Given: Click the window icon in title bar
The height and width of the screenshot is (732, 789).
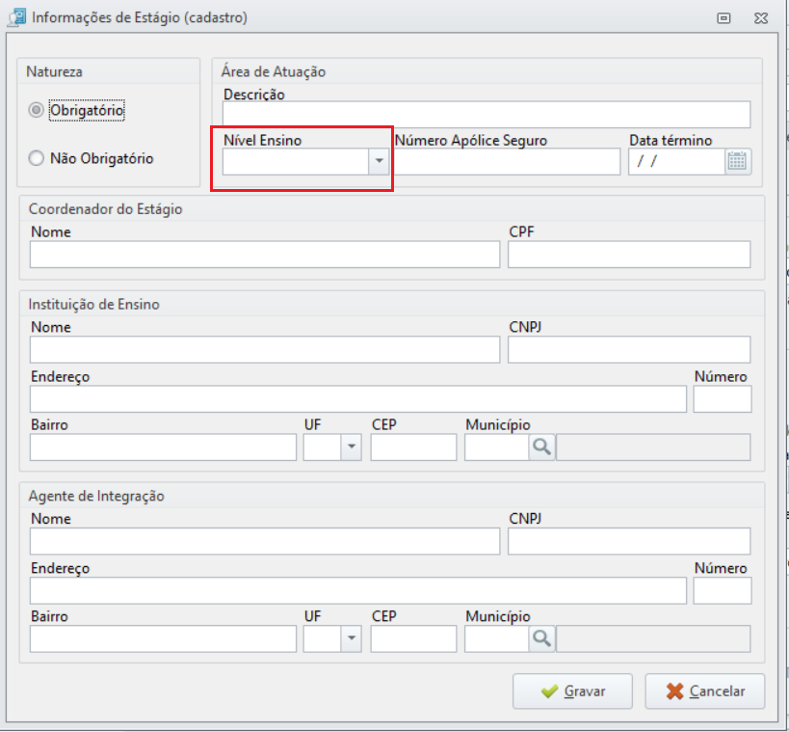Looking at the screenshot, I should point(16,17).
